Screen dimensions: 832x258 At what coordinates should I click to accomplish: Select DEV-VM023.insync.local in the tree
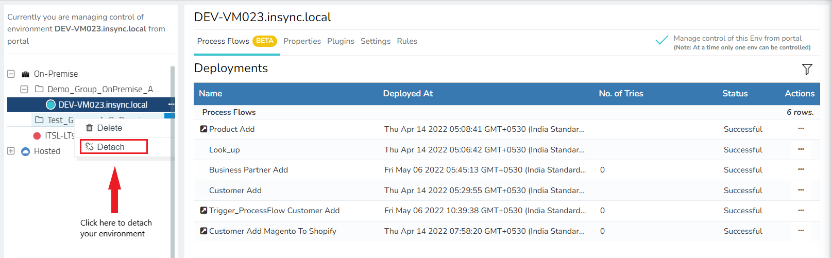pos(103,105)
